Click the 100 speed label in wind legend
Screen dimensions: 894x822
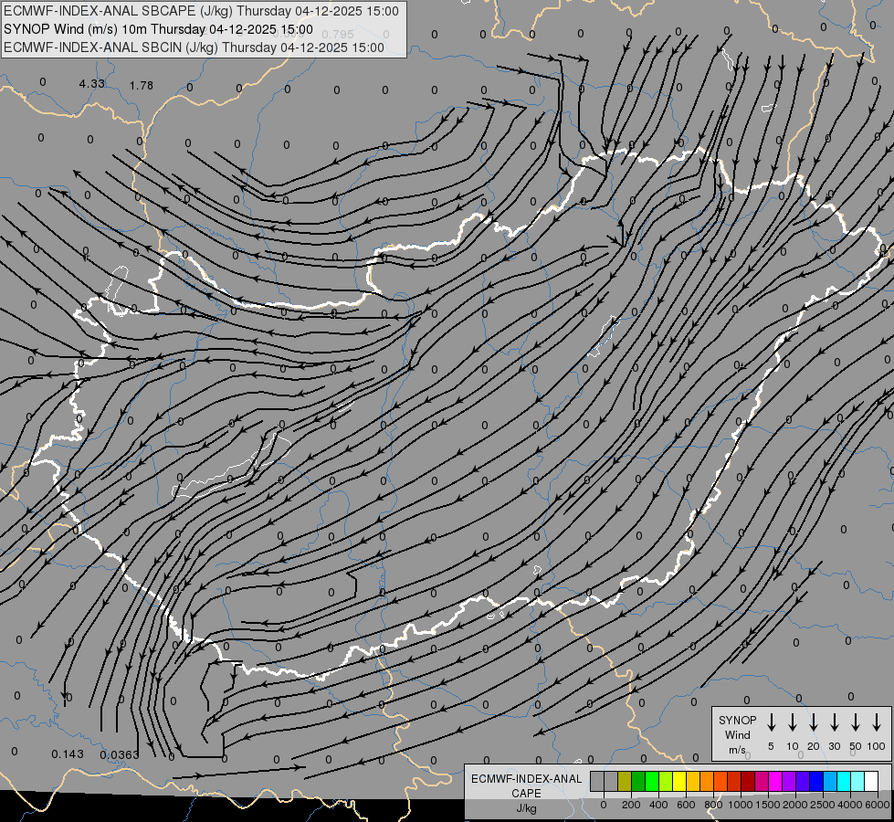pos(877,746)
